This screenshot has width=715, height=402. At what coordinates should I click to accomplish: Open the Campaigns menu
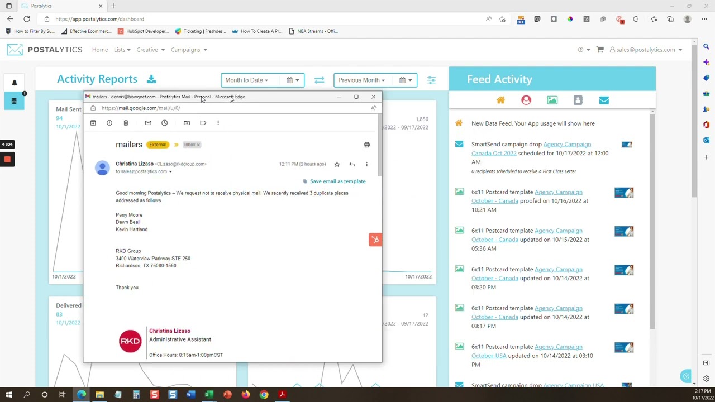coord(189,50)
